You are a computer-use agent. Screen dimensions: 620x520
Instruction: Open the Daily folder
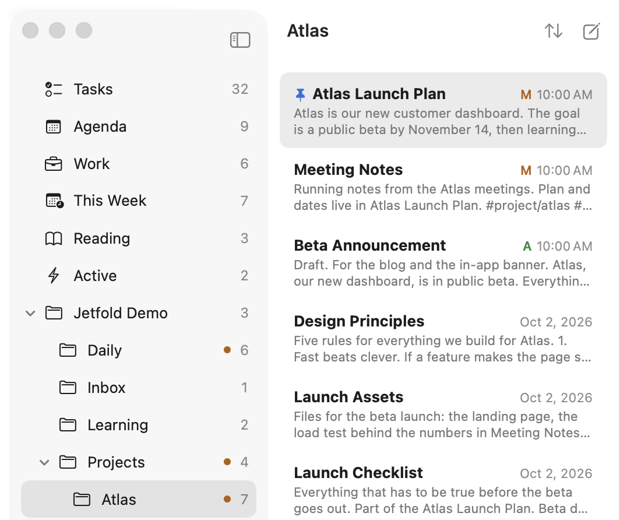[139, 350]
